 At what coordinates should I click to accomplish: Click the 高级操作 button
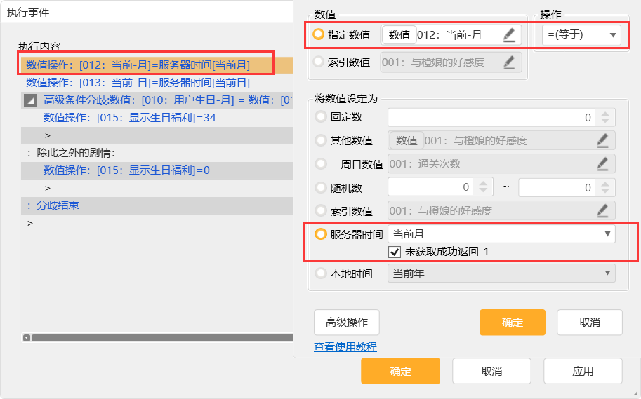(x=347, y=323)
